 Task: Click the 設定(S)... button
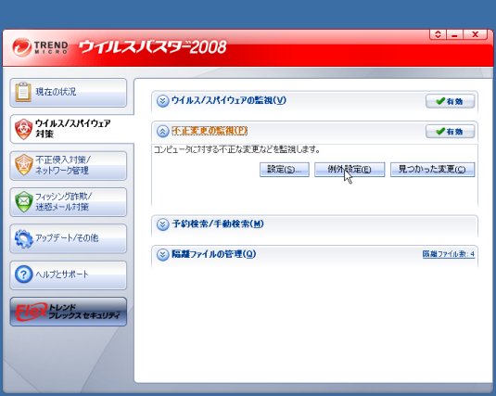(284, 170)
